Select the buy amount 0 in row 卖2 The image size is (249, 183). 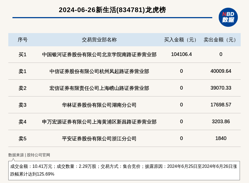tap(181, 88)
